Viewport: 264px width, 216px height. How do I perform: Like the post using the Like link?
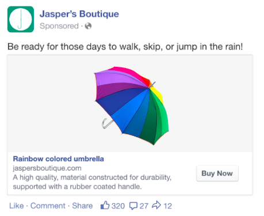(17, 206)
